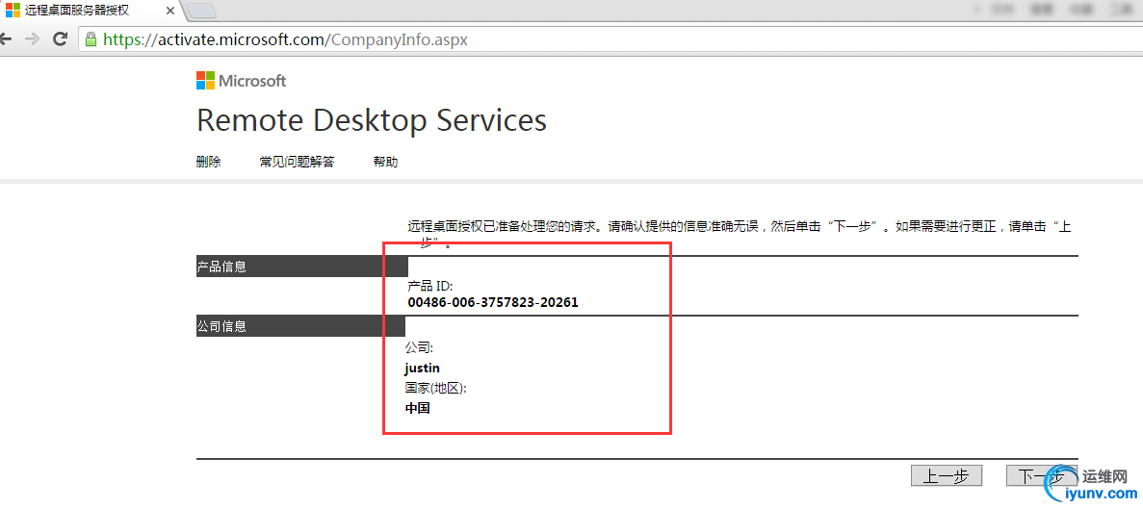
Task: Open the 删除 menu item
Action: coord(209,162)
